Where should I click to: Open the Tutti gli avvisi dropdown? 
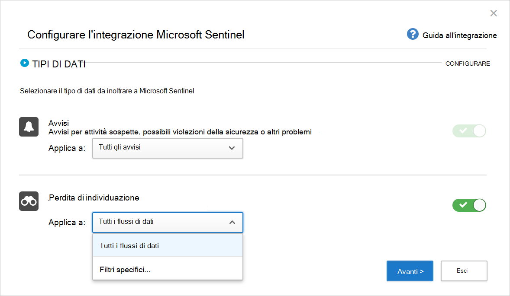[x=168, y=148]
